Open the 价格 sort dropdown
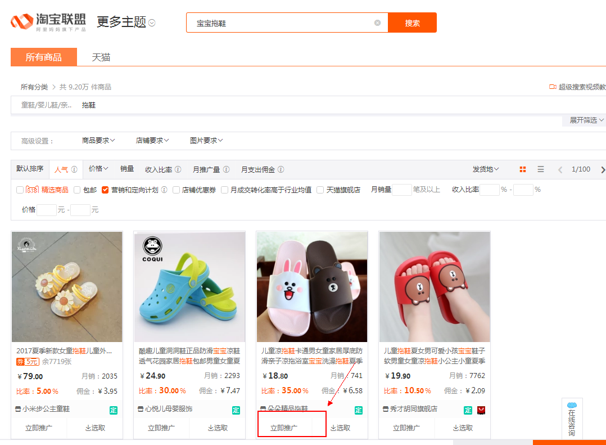Viewport: 606px width, 445px height. pos(98,169)
